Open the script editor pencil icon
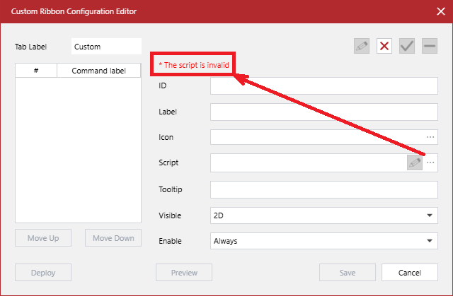Viewport: 453px width, 296px height. (415, 162)
